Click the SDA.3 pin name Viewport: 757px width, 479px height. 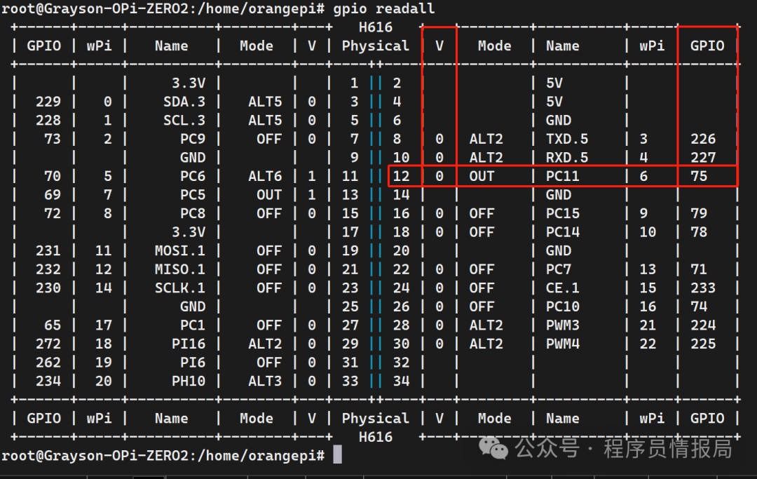(x=184, y=101)
